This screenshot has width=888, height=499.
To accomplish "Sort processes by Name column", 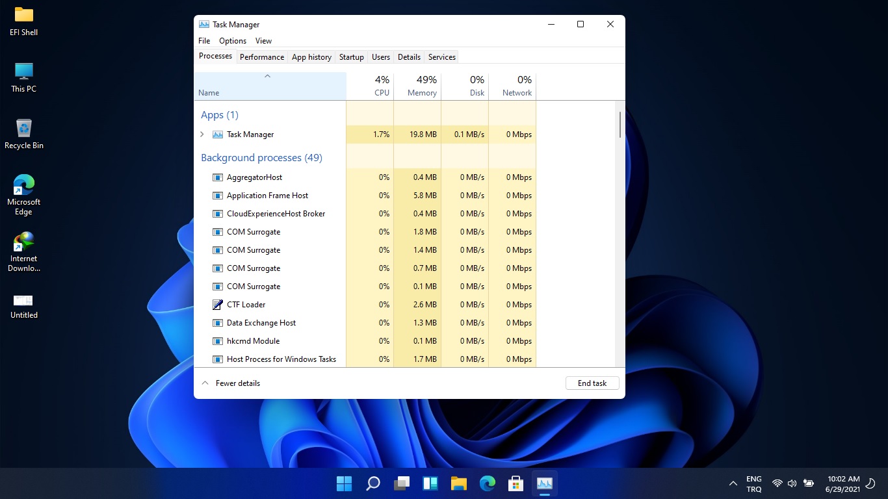I will 270,86.
